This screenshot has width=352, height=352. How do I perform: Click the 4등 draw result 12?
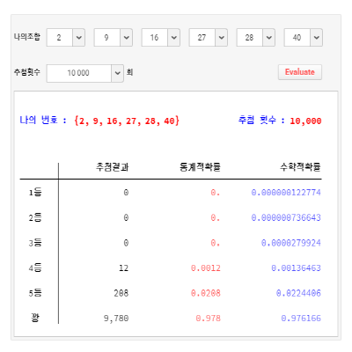pos(124,268)
